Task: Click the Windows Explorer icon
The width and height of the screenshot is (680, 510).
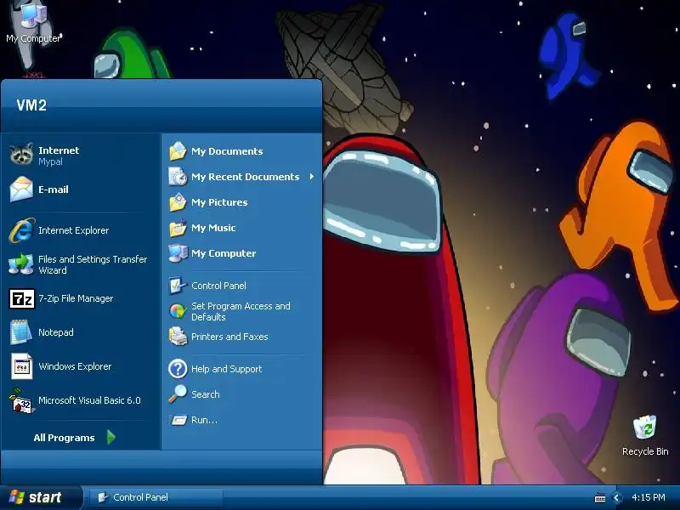Action: tap(22, 366)
